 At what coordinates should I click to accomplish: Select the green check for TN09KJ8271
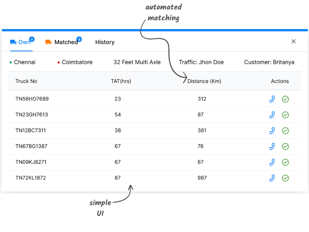point(285,162)
